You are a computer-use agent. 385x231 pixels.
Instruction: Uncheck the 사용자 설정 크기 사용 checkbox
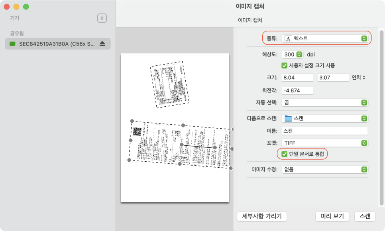tap(285, 65)
